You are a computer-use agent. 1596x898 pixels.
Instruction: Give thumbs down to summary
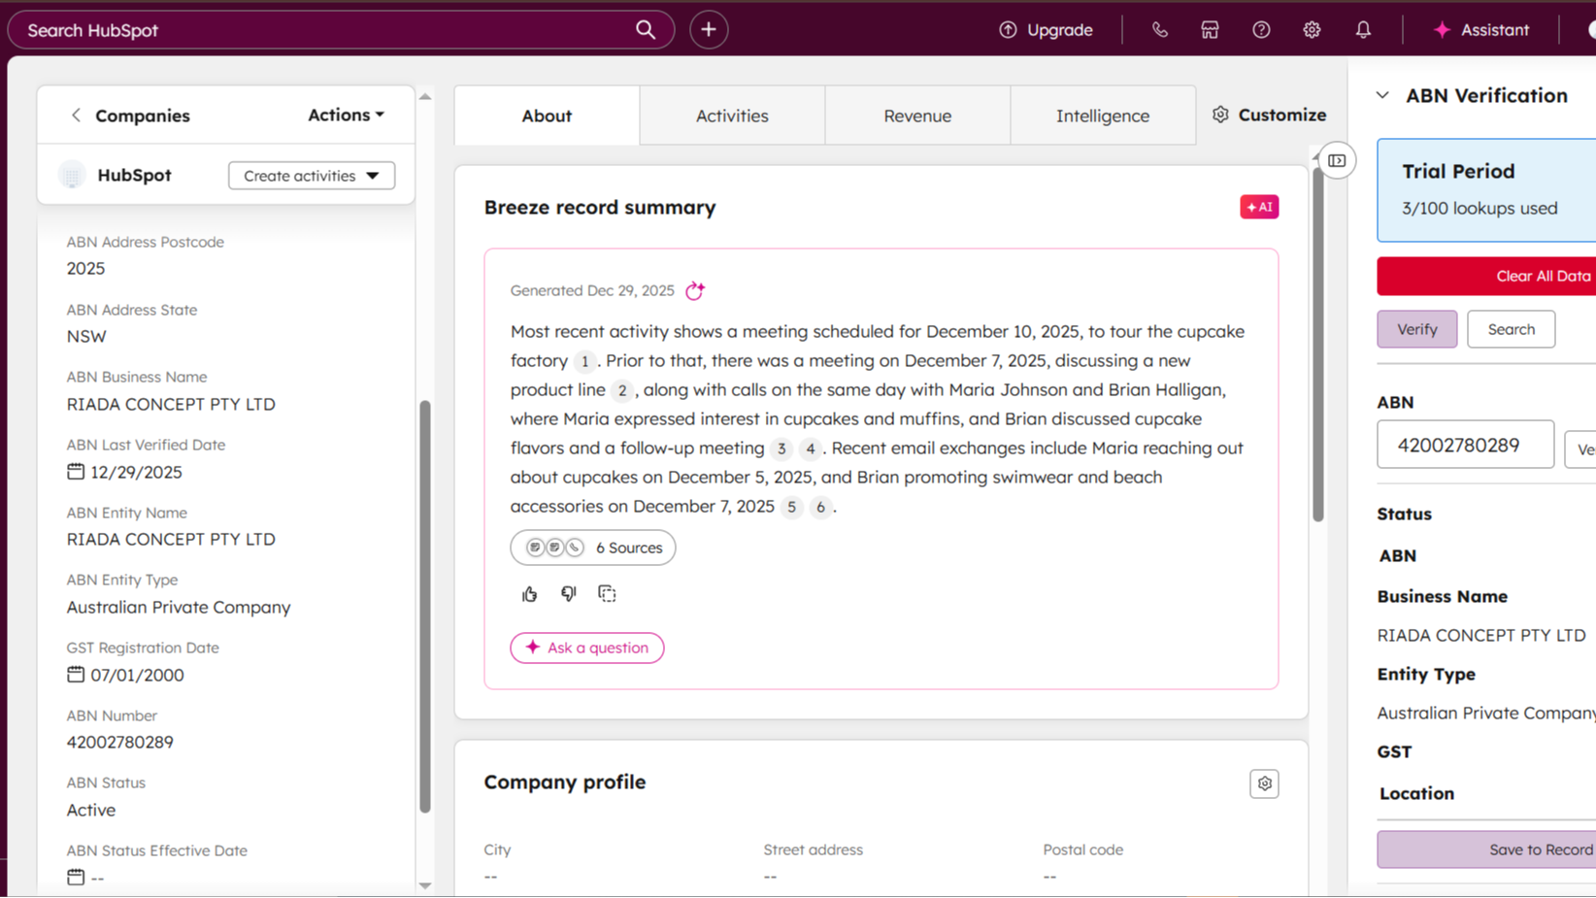pos(568,594)
